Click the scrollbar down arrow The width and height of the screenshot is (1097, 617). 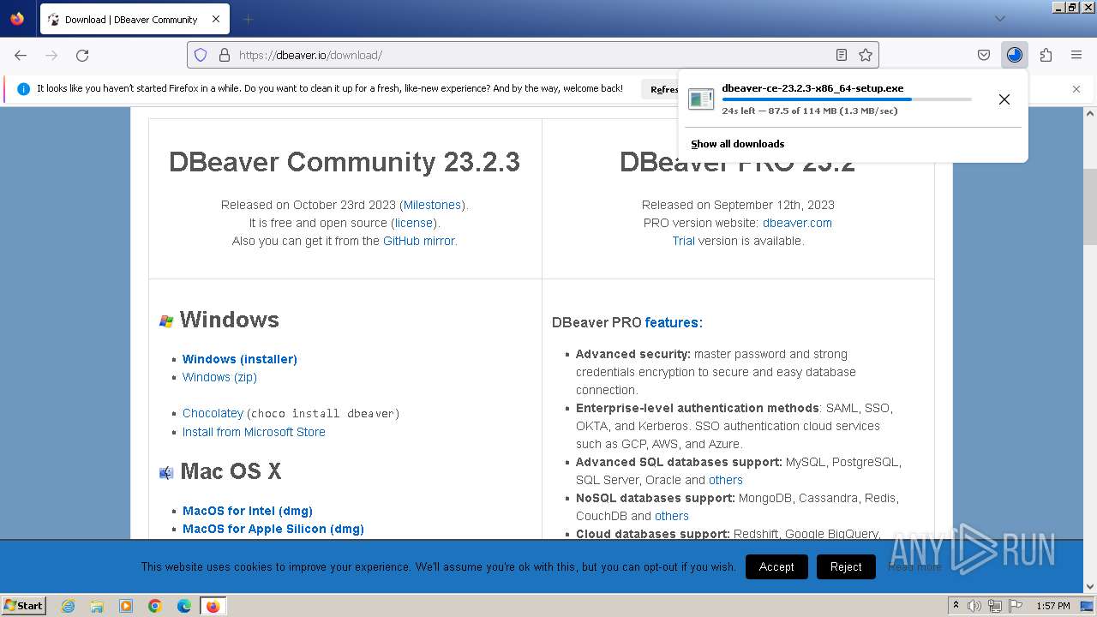point(1090,587)
